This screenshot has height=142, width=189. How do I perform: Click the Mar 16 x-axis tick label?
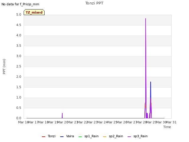click(23, 122)
